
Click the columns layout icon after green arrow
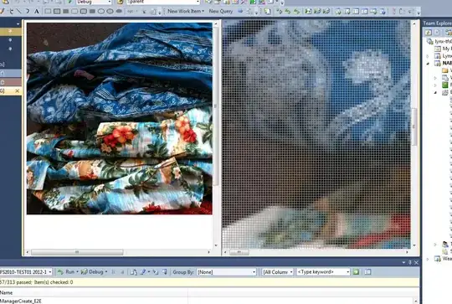(x=367, y=271)
